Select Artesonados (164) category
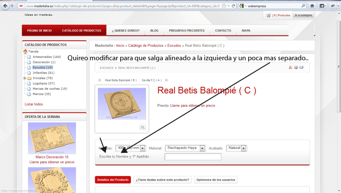The width and height of the screenshot is (341, 193). click(47, 57)
